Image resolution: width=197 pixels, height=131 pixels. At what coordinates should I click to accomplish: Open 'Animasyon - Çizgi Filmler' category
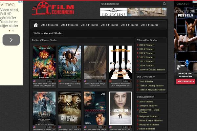pyautogui.click(x=149, y=111)
